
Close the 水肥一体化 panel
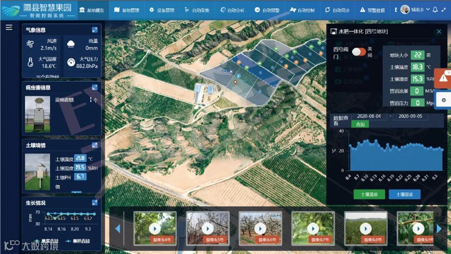click(x=439, y=31)
